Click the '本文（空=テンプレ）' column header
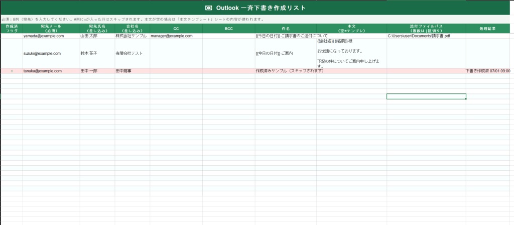The height and width of the screenshot is (225, 514). click(351, 28)
